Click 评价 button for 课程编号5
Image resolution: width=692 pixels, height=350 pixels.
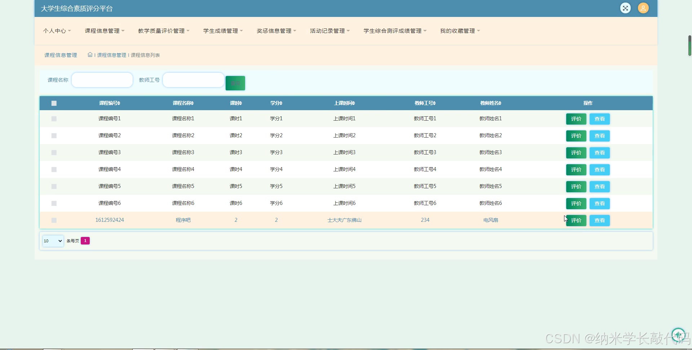(576, 187)
